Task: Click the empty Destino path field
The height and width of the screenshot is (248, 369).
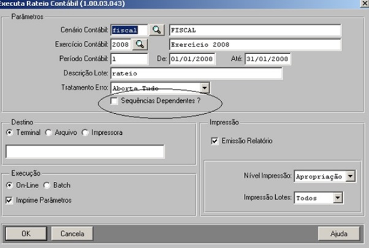Action: (85, 152)
